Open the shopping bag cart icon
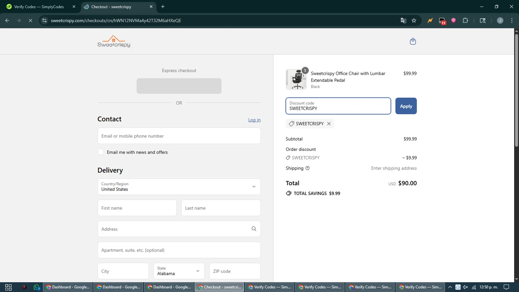 click(413, 42)
